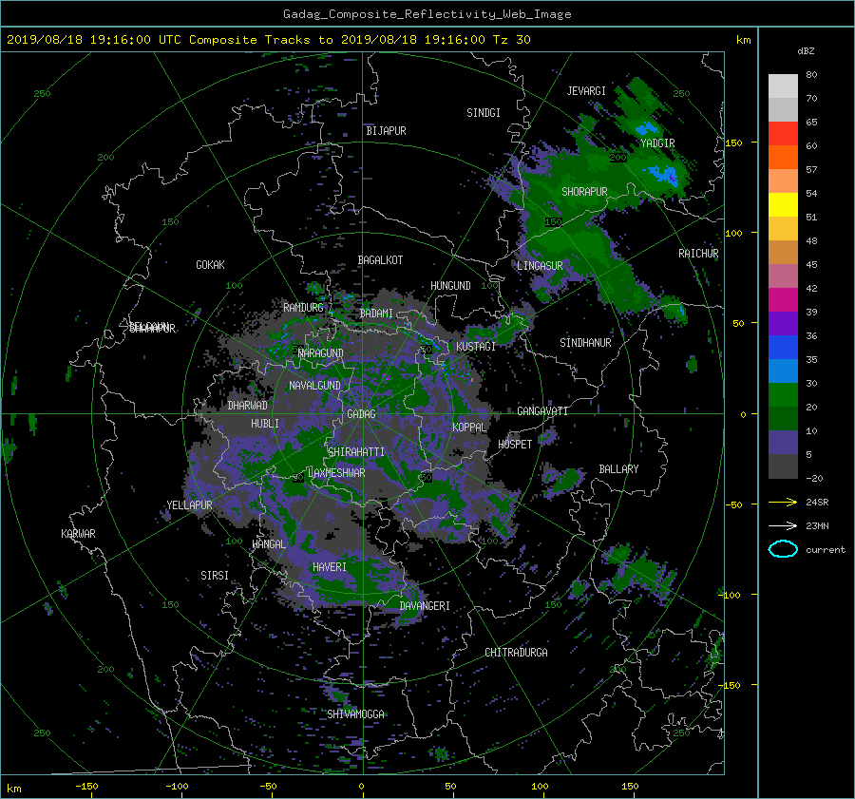Click the SHIVAMOGGA city label
This screenshot has height=799, width=855.
point(355,713)
